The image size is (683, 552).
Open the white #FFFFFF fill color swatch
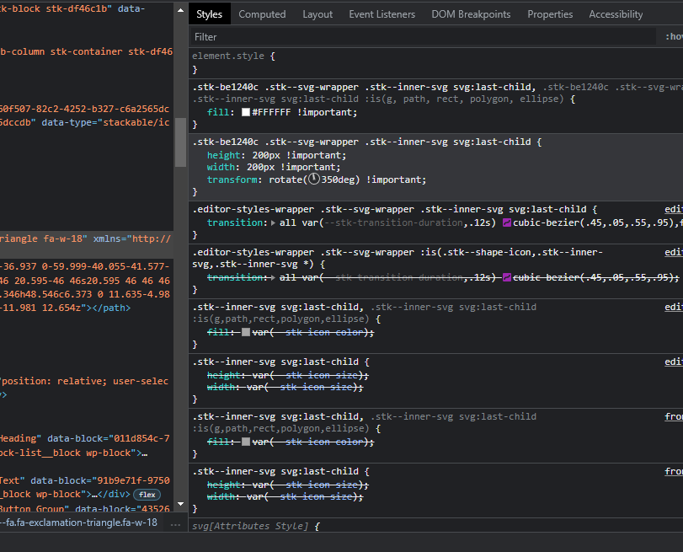[246, 112]
